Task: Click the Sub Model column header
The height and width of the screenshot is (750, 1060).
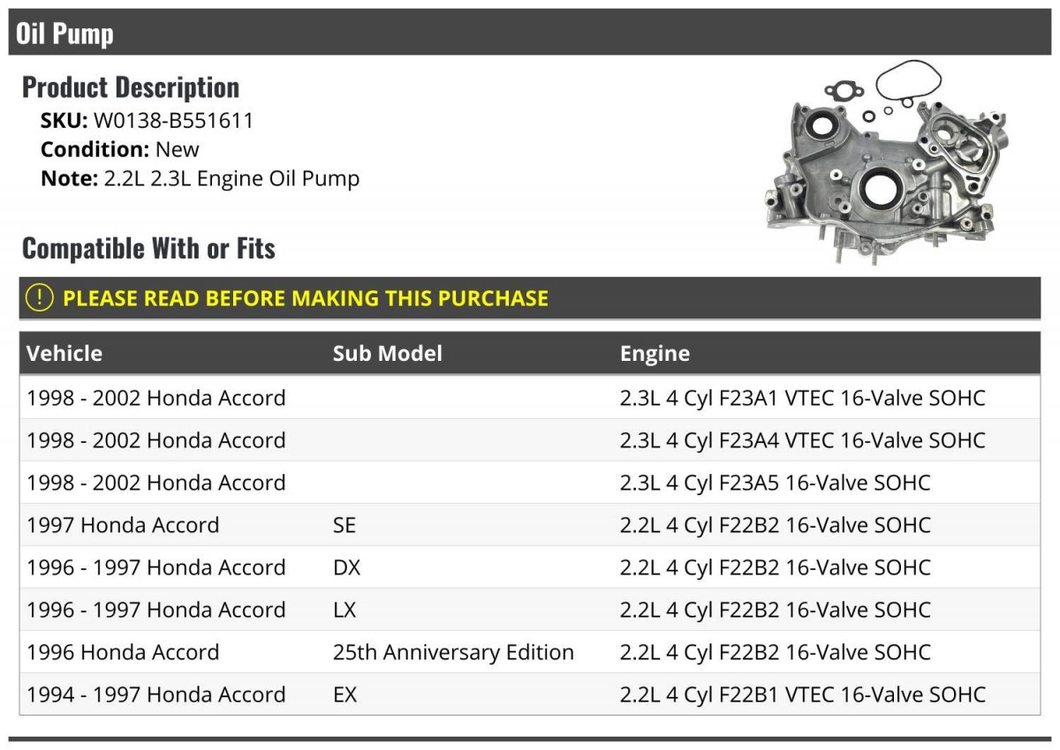Action: 388,354
